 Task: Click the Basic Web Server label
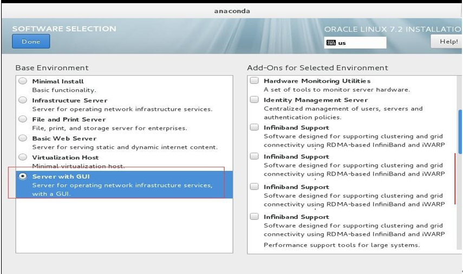(x=64, y=138)
